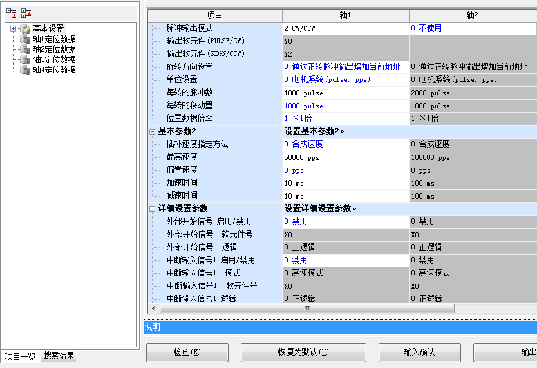Viewport: 537px width, 368px height.
Task: Select the 轴1定位数据 icon in tree
Action: click(x=26, y=39)
